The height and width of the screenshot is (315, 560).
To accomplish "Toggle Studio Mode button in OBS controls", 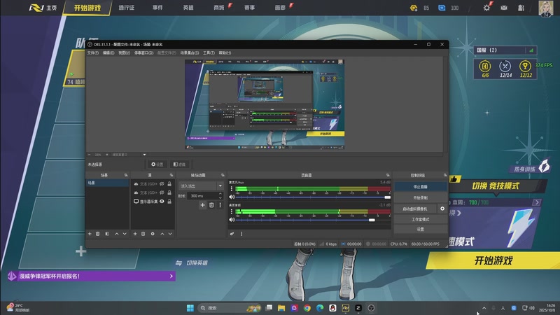I will (x=421, y=219).
